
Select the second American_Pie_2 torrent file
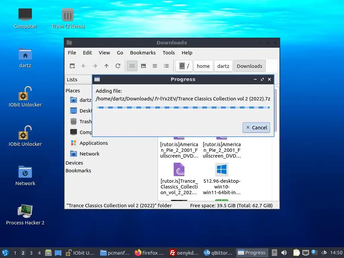(x=222, y=147)
